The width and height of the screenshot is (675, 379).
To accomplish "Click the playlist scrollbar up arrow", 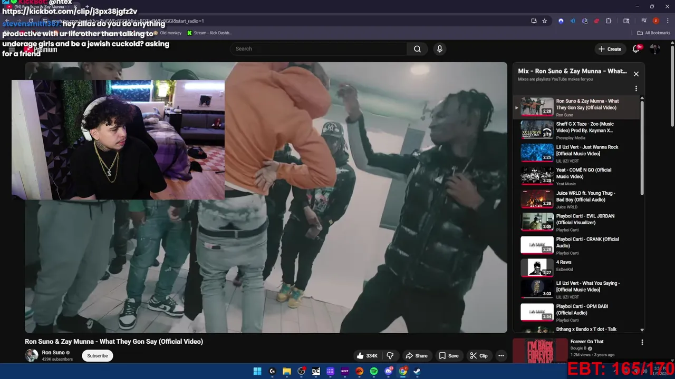I will click(642, 98).
